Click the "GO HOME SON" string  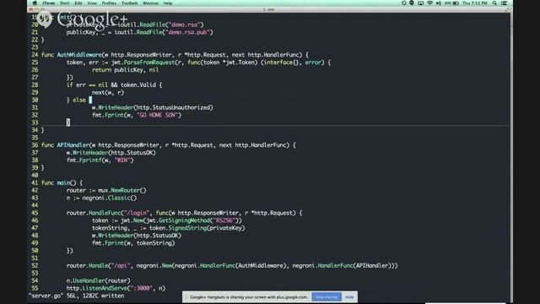(159, 115)
